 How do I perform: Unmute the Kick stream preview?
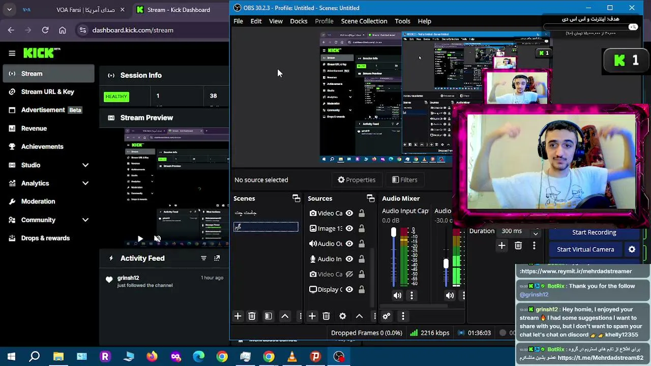click(157, 238)
